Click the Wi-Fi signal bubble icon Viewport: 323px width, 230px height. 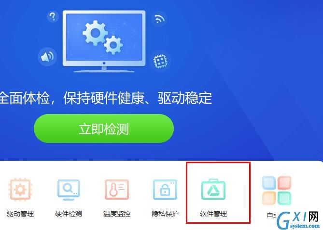(159, 19)
